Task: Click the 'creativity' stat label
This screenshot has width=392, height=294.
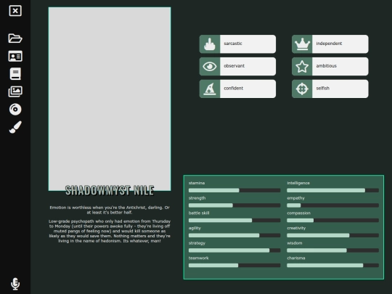Action: (x=296, y=228)
